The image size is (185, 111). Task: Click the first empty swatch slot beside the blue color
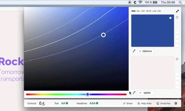point(177,32)
